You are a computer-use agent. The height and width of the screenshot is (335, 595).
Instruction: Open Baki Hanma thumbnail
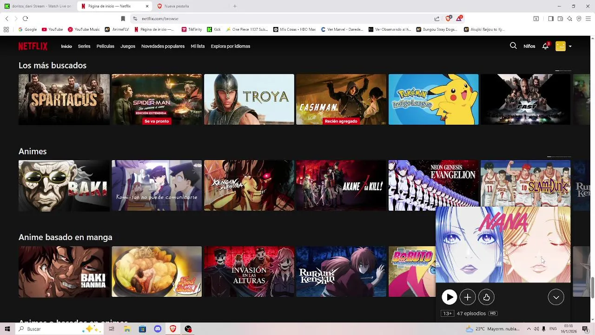(x=64, y=272)
